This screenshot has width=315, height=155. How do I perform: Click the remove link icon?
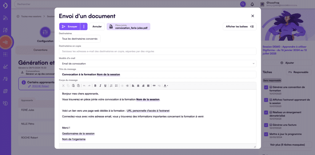(x=159, y=86)
